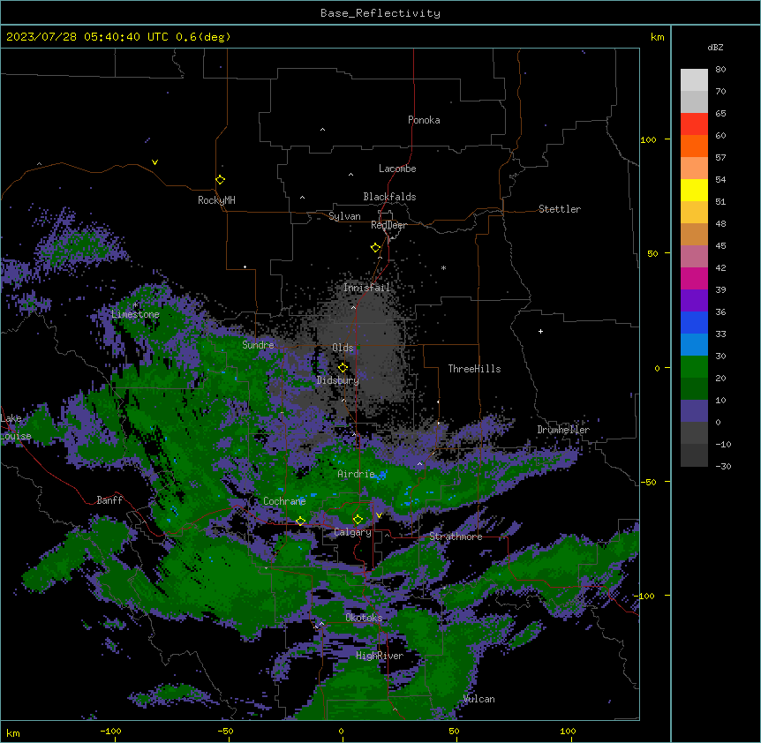Pick the violet 39 dBZ legend color
Image resolution: width=761 pixels, height=743 pixels.
[694, 301]
